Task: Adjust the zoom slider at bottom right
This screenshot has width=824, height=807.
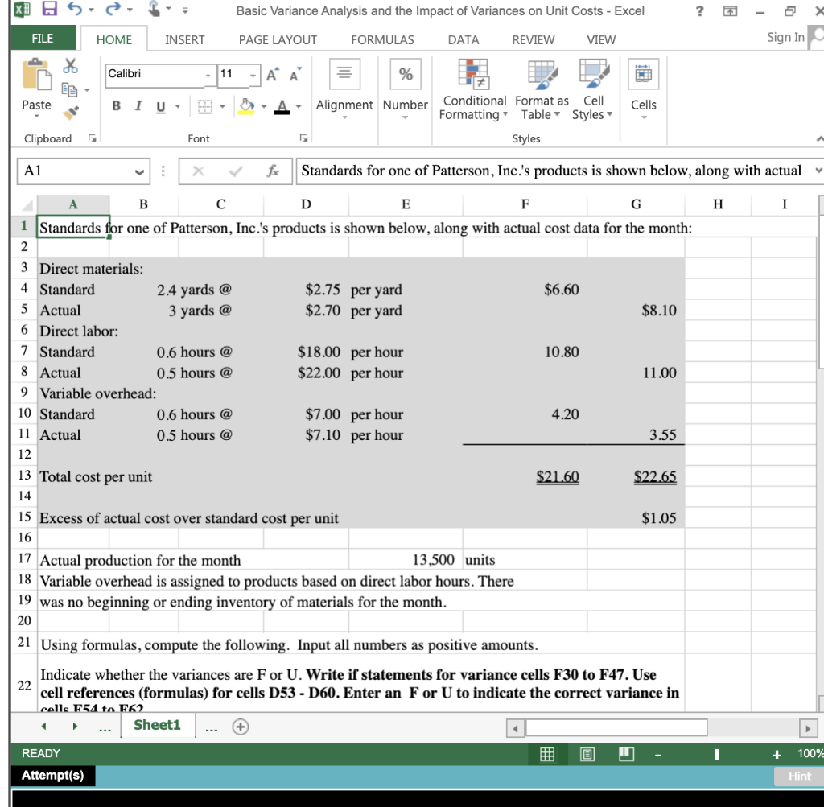Action: (716, 754)
